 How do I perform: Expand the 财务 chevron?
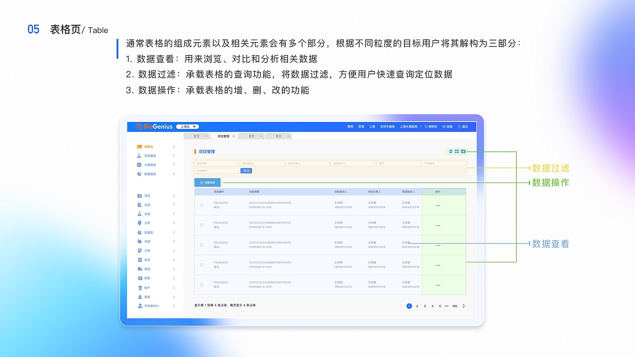point(174,278)
